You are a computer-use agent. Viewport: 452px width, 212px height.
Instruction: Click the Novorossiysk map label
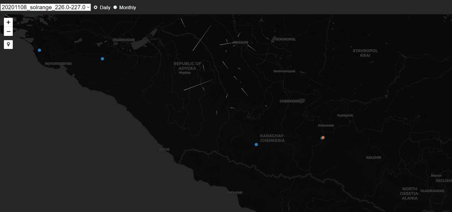pyautogui.click(x=58, y=64)
